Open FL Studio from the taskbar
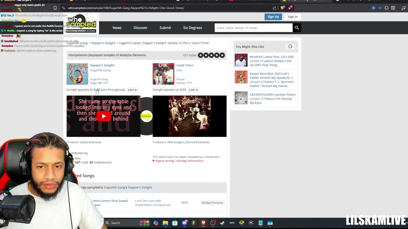The width and height of the screenshot is (408, 229). click(194, 223)
